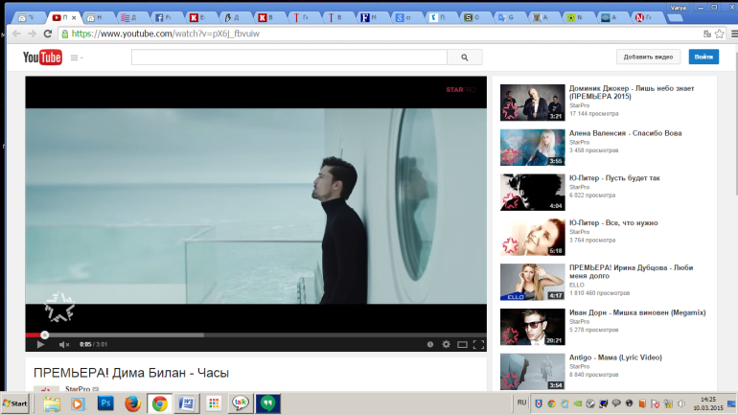The width and height of the screenshot is (738, 415).
Task: Open a new tab button
Action: point(675,18)
